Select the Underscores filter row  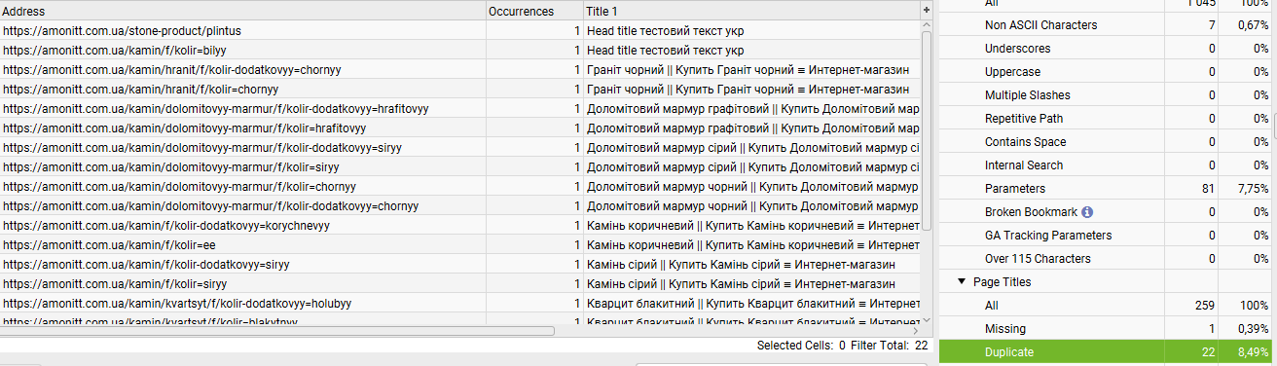1108,49
